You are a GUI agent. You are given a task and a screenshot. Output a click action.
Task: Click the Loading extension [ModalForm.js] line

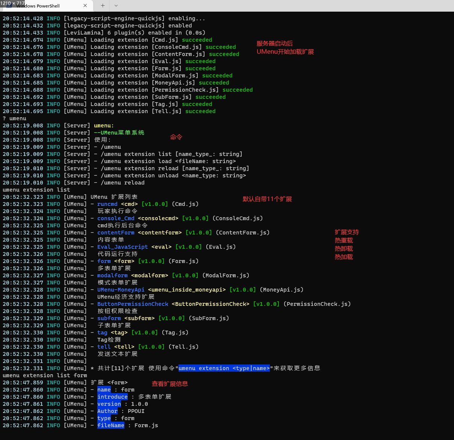click(x=117, y=76)
